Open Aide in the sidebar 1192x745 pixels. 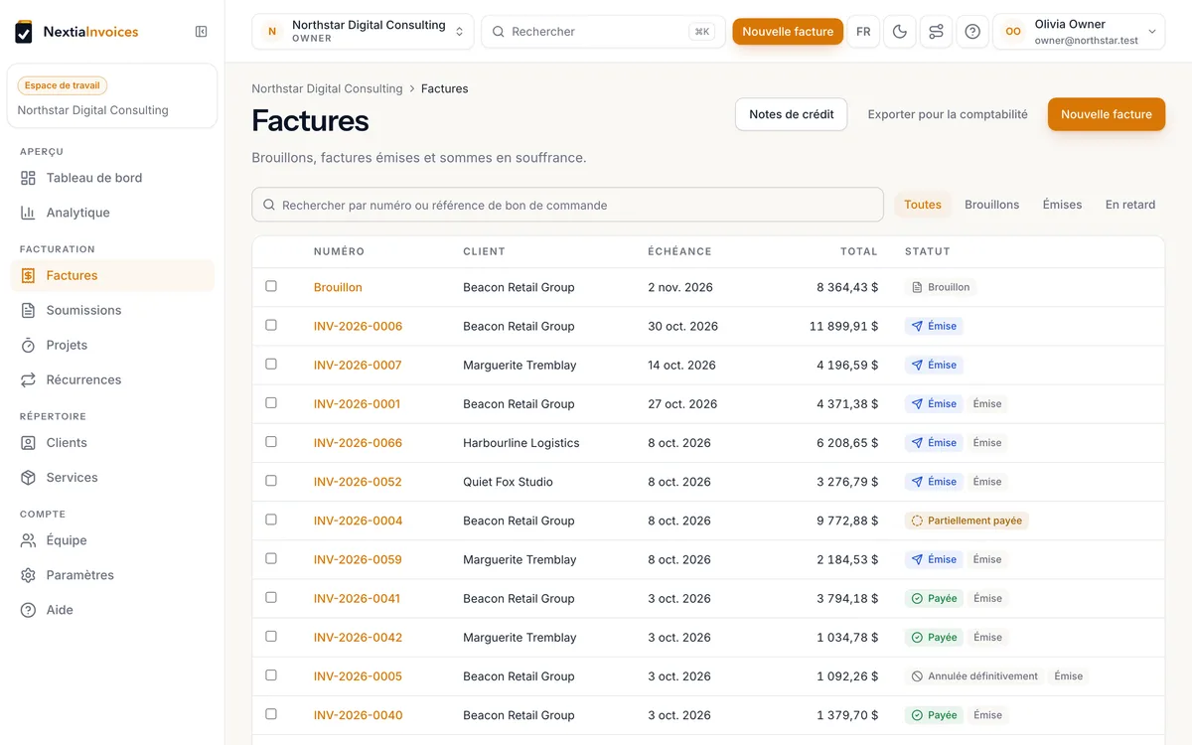click(x=112, y=610)
